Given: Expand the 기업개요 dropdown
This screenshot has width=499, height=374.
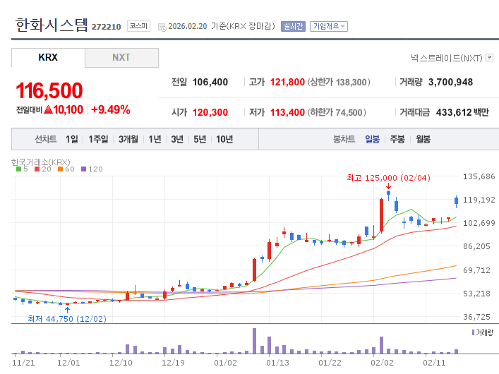Looking at the screenshot, I should pyautogui.click(x=329, y=26).
